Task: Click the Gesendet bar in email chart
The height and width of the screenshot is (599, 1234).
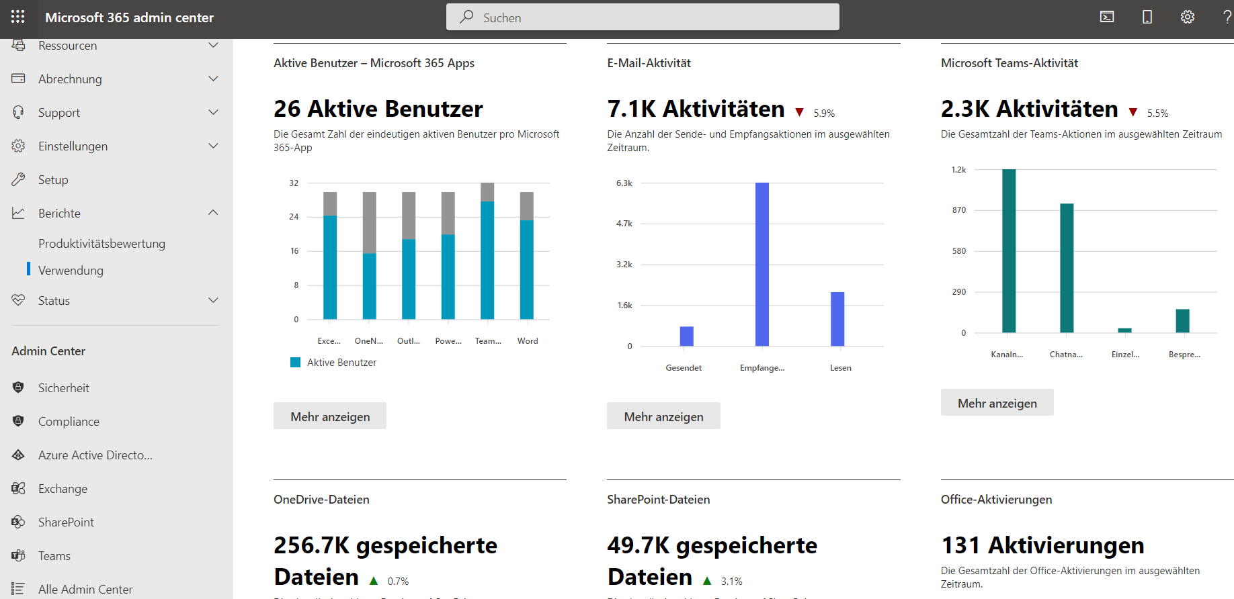Action: tap(687, 336)
